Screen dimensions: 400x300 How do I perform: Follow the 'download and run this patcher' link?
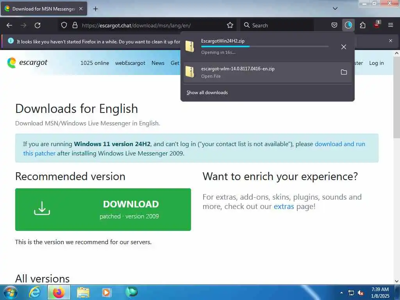pos(340,144)
